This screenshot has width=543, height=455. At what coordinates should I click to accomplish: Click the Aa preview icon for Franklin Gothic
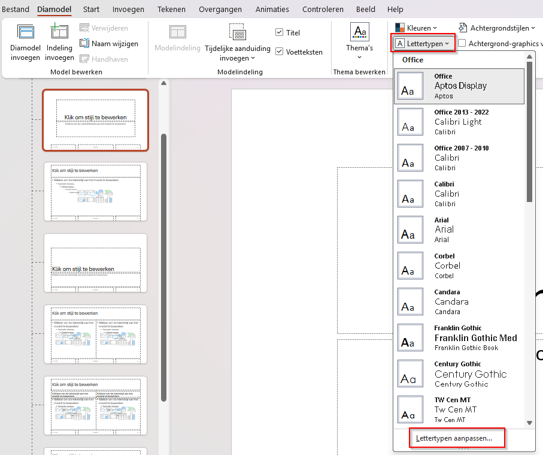[410, 338]
